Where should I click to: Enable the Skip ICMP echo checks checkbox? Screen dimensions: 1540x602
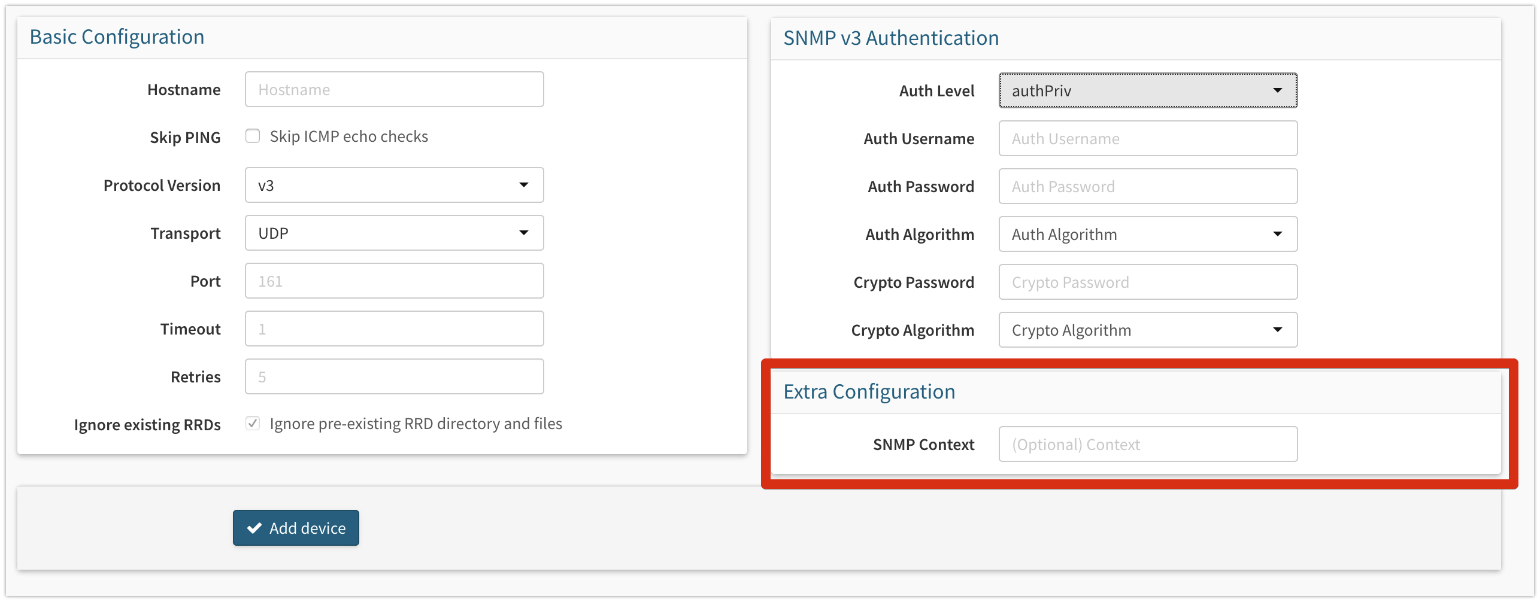pos(253,136)
